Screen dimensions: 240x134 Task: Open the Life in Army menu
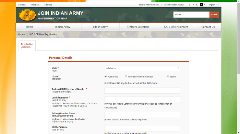(x=100, y=27)
